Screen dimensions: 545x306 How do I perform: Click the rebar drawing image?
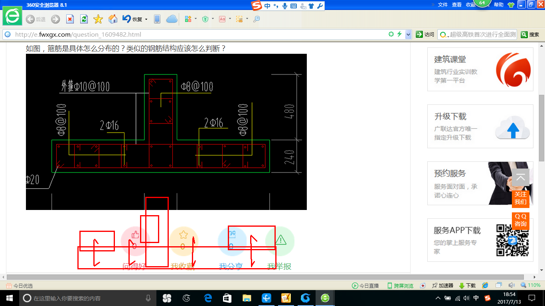coord(166,132)
